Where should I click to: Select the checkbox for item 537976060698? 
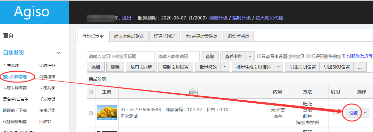(x=91, y=113)
